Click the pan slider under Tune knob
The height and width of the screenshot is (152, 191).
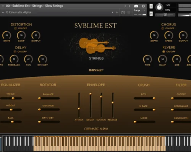165,15
